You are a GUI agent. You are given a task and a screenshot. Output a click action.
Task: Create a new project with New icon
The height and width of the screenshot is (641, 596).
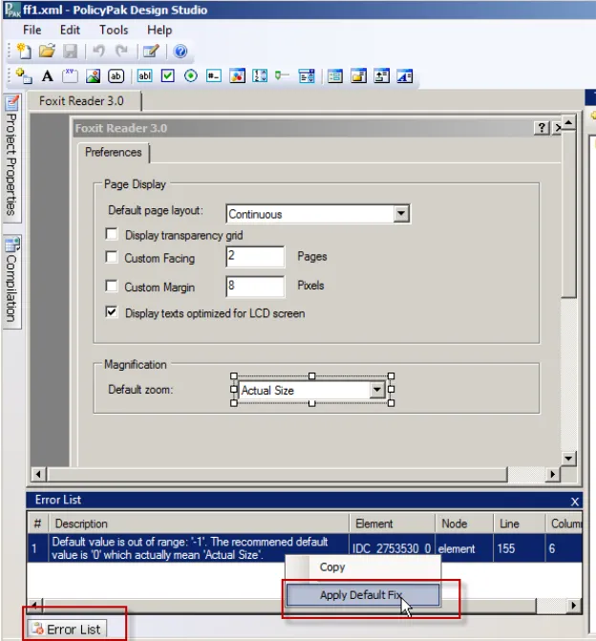coord(24,52)
